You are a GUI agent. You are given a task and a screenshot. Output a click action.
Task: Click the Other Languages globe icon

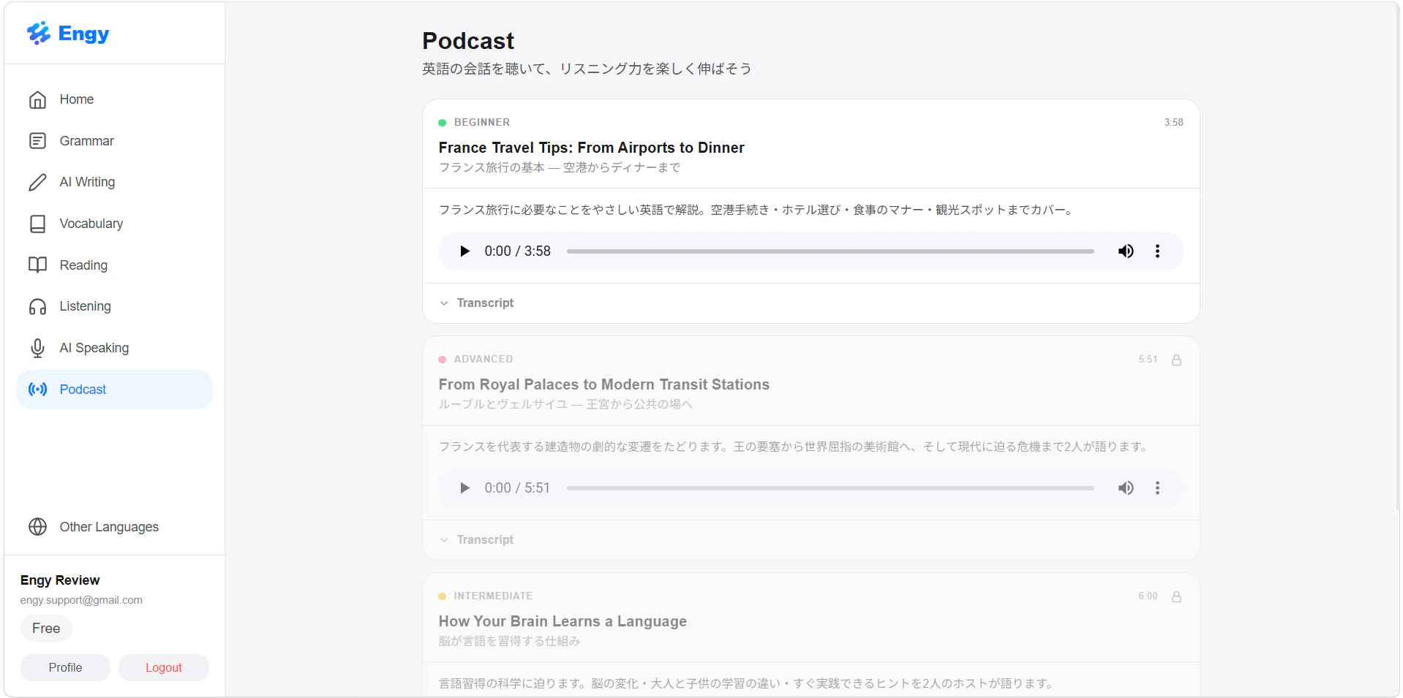click(x=37, y=527)
